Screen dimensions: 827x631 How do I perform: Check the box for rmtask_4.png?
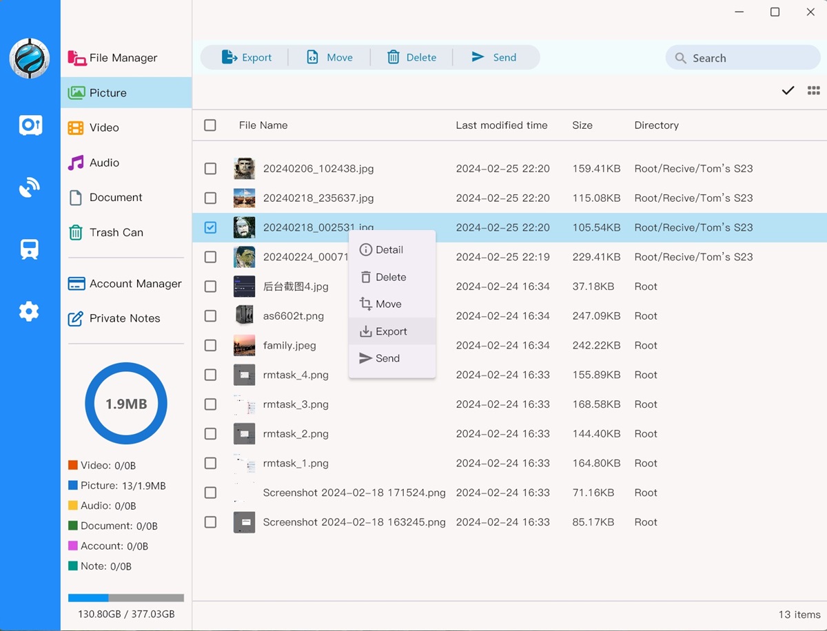point(210,375)
